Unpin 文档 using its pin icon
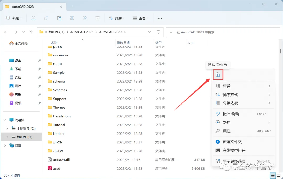This screenshot has width=283, height=179. click(x=39, y=77)
